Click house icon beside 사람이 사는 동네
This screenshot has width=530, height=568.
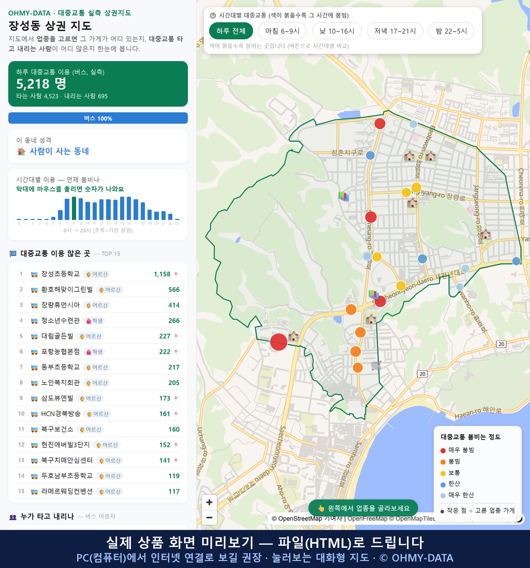21,152
